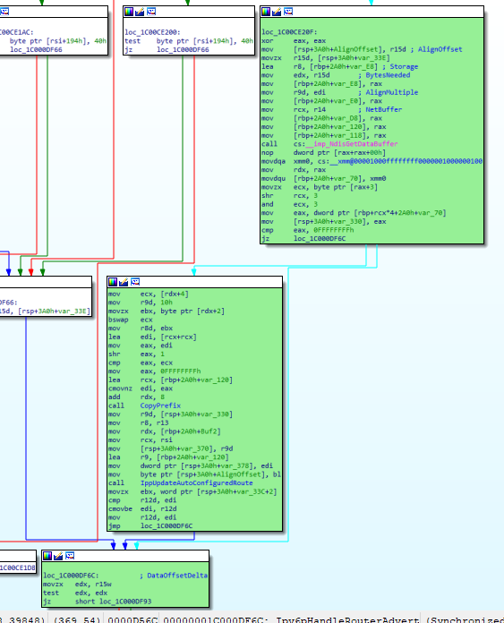
Task: Click title bar of loc_1C000DF6C node
Action: click(x=125, y=556)
